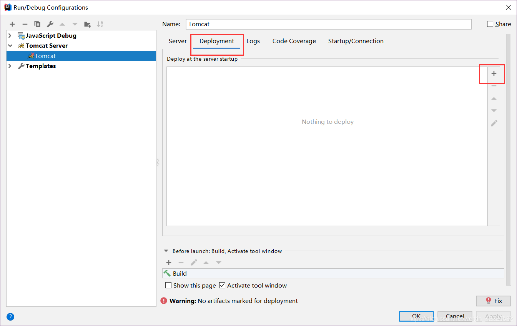The height and width of the screenshot is (326, 517).
Task: Click the red warning icon
Action: coord(164,301)
